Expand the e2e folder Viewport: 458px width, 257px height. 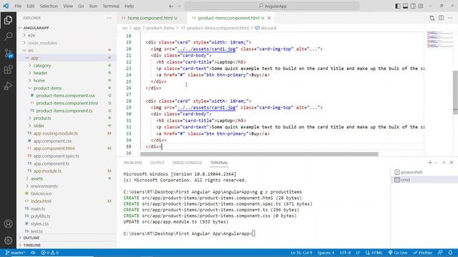click(x=67, y=35)
